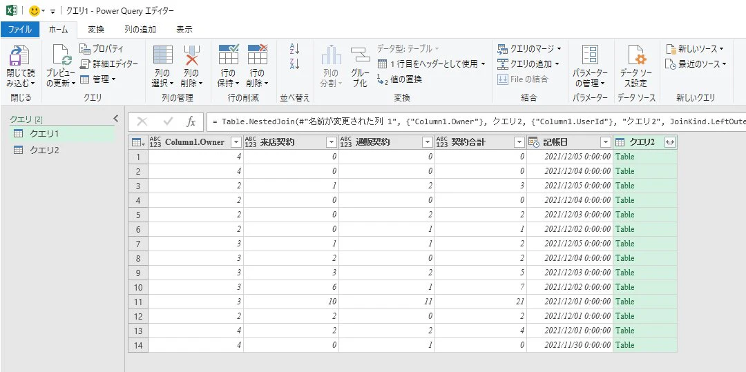
Task: Click inside the formula bar text
Action: point(476,122)
